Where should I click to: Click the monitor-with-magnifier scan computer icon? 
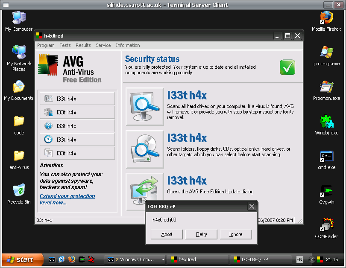145,107
